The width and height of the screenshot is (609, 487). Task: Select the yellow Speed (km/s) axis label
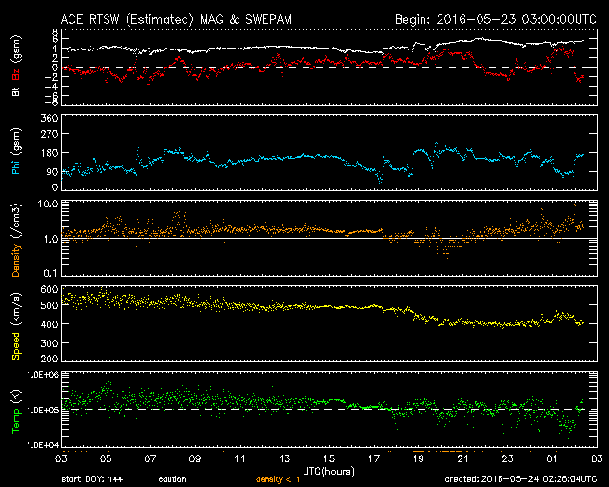(16, 327)
